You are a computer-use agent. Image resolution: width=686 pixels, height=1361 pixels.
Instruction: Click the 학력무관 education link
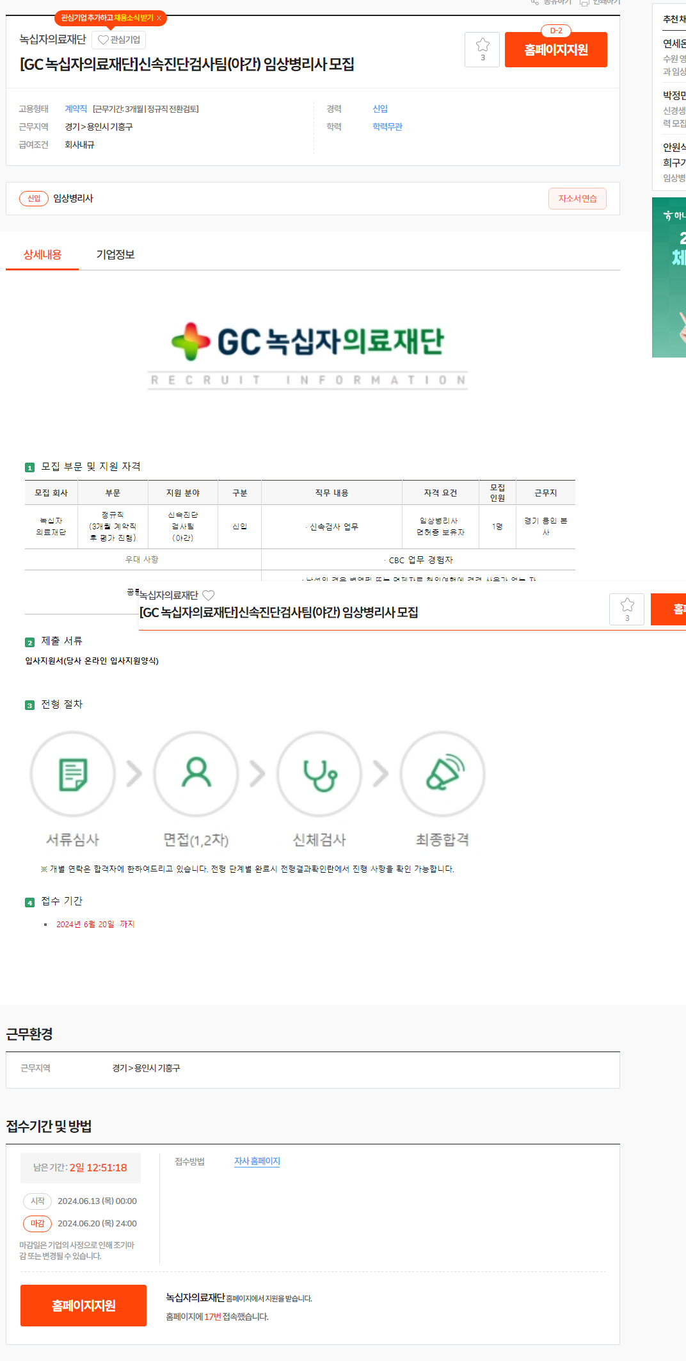click(387, 127)
